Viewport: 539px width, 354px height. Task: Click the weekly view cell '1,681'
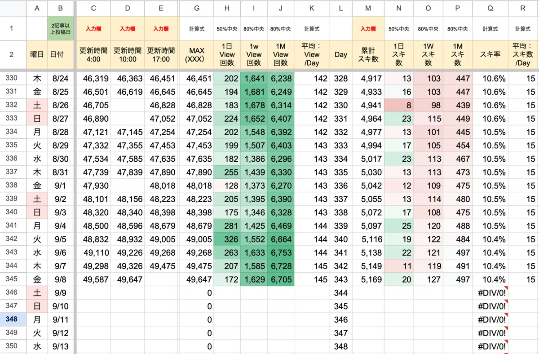[x=254, y=92]
